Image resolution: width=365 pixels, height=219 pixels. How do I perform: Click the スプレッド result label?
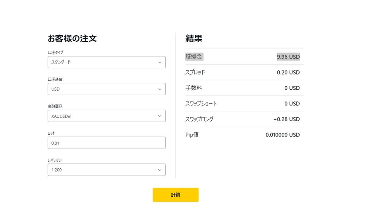[195, 72]
